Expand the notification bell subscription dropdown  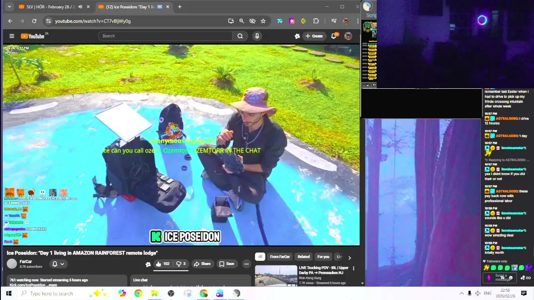pos(58,264)
